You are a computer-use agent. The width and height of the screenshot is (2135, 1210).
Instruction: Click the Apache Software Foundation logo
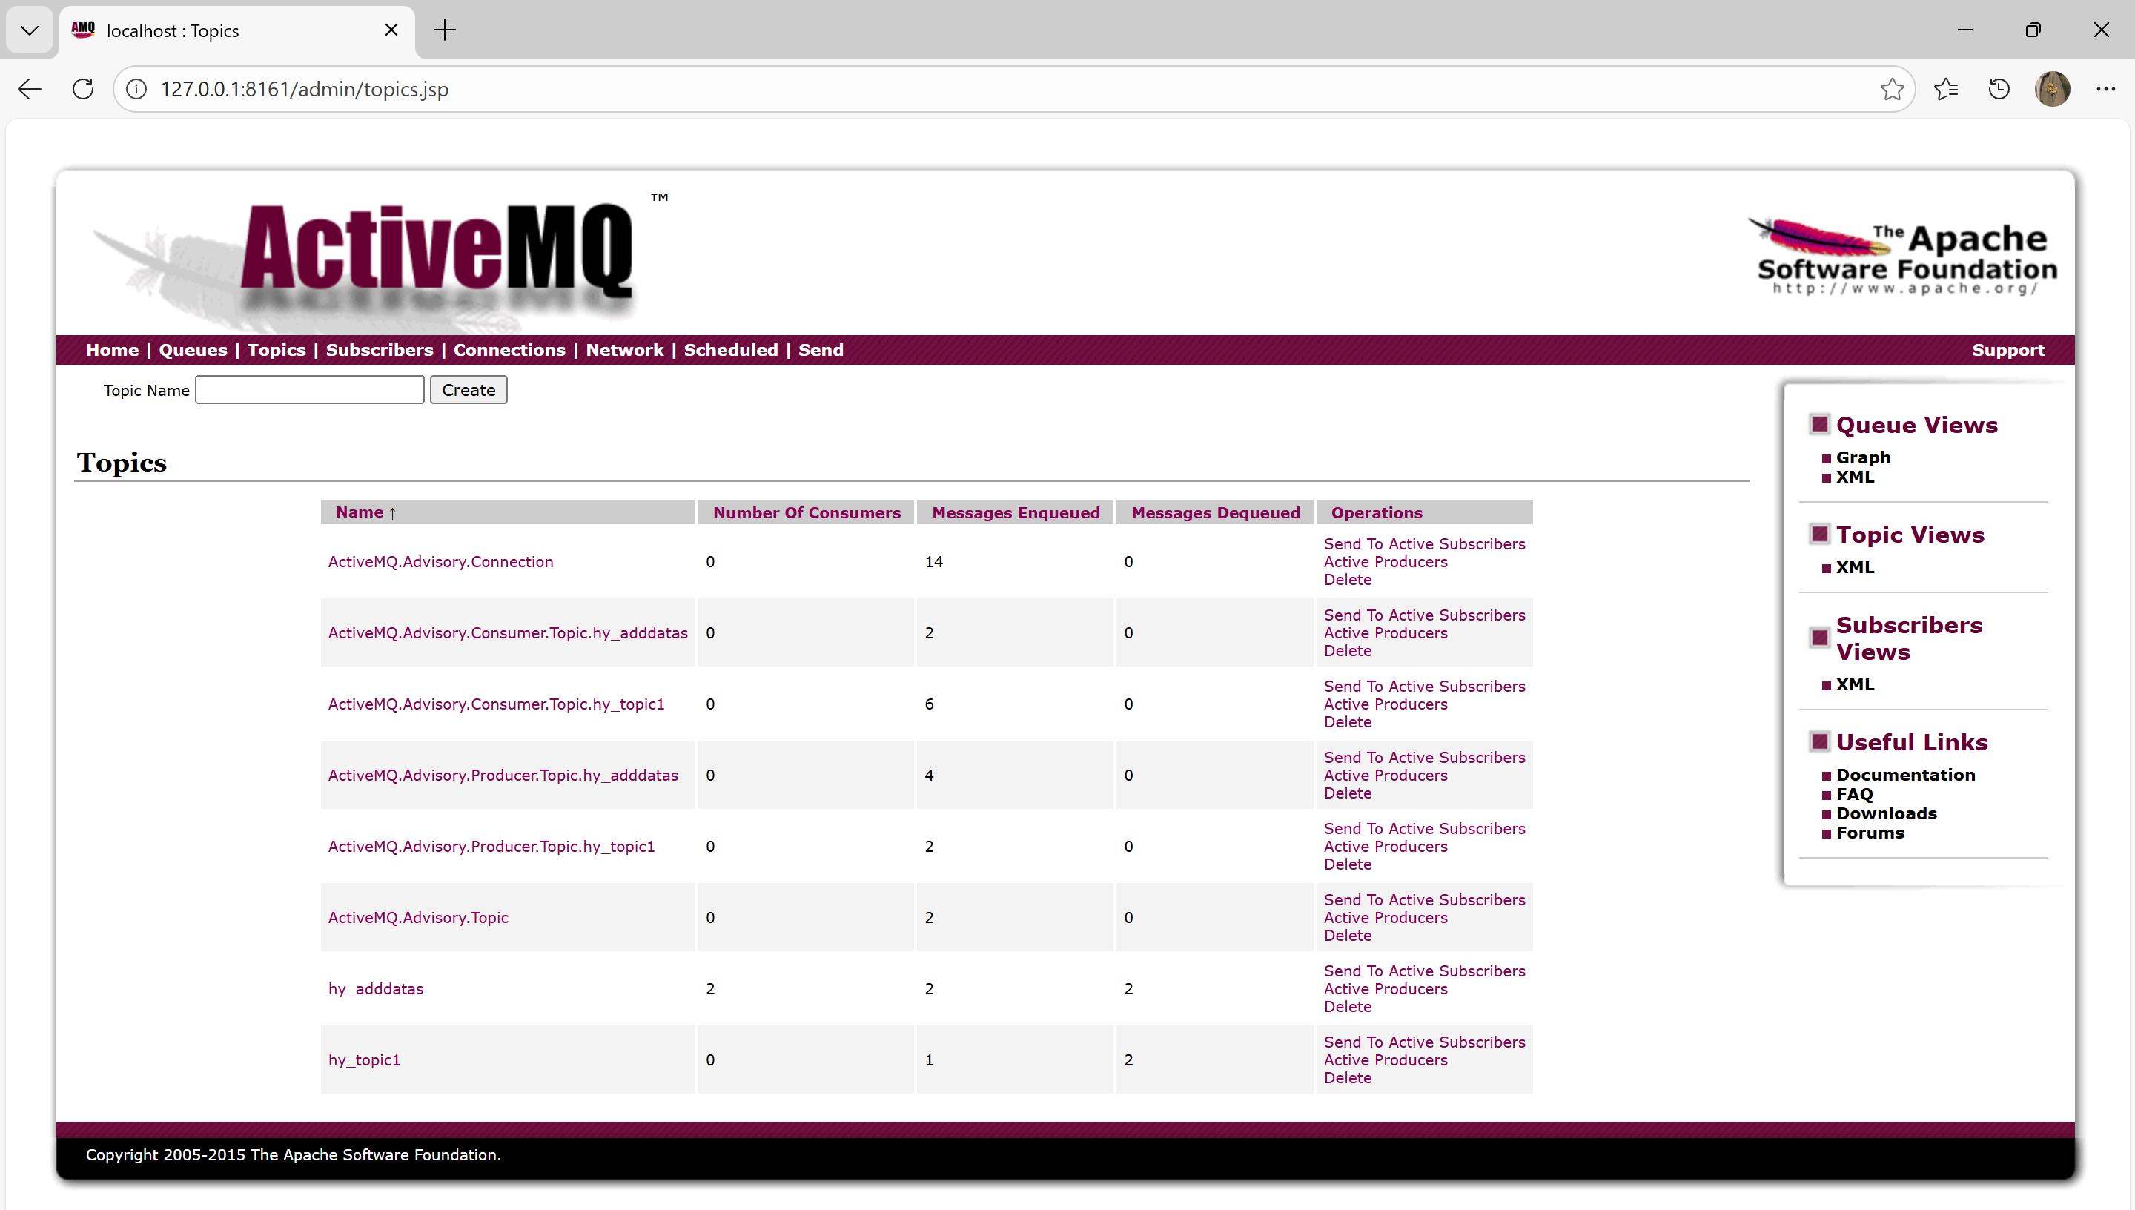pos(1905,257)
